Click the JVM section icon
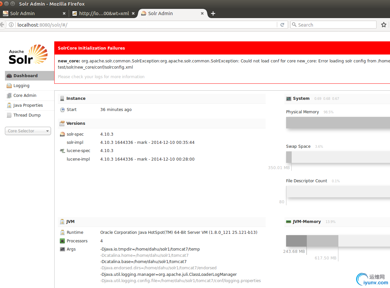 [x=62, y=222]
